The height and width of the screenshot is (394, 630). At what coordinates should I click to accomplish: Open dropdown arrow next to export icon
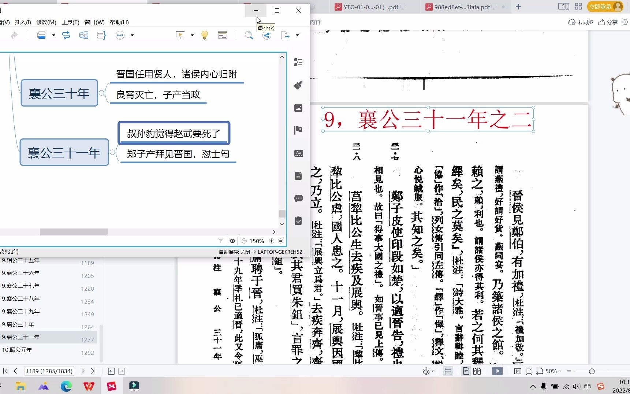pos(297,36)
